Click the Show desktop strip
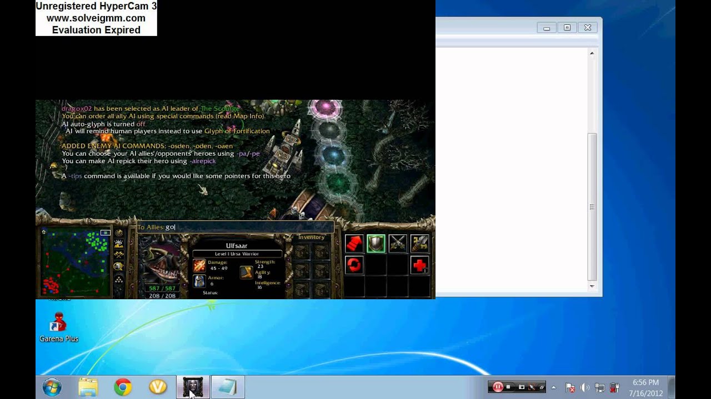711x399 pixels. click(x=672, y=387)
